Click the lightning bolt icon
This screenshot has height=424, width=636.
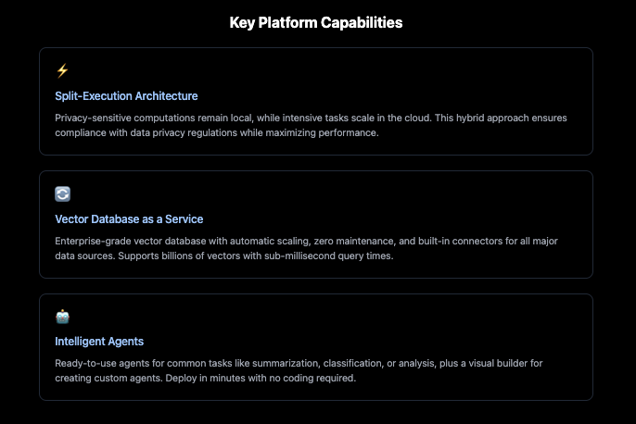tap(62, 70)
